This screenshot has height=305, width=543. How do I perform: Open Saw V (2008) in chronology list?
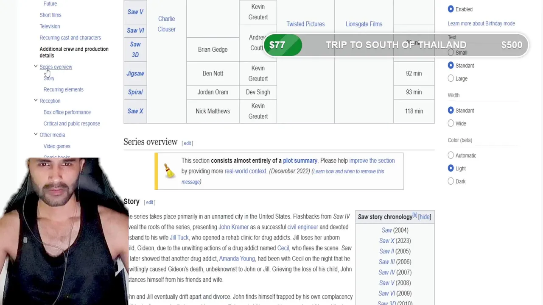[386, 283]
